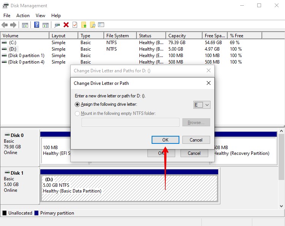Open the View menu
The image size is (285, 226).
[x=40, y=16]
